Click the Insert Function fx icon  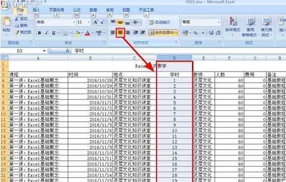pos(68,51)
